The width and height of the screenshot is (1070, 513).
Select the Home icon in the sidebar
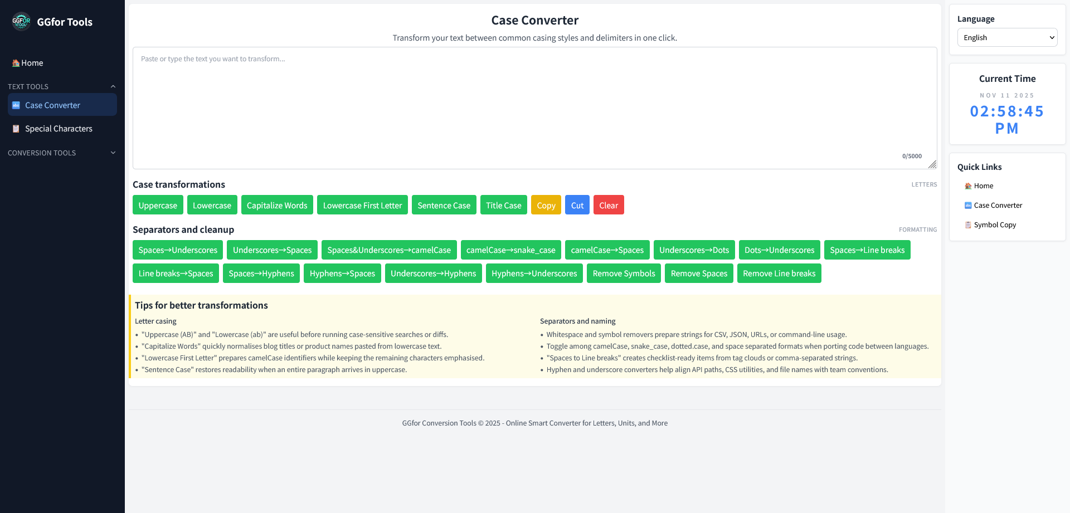tap(15, 62)
